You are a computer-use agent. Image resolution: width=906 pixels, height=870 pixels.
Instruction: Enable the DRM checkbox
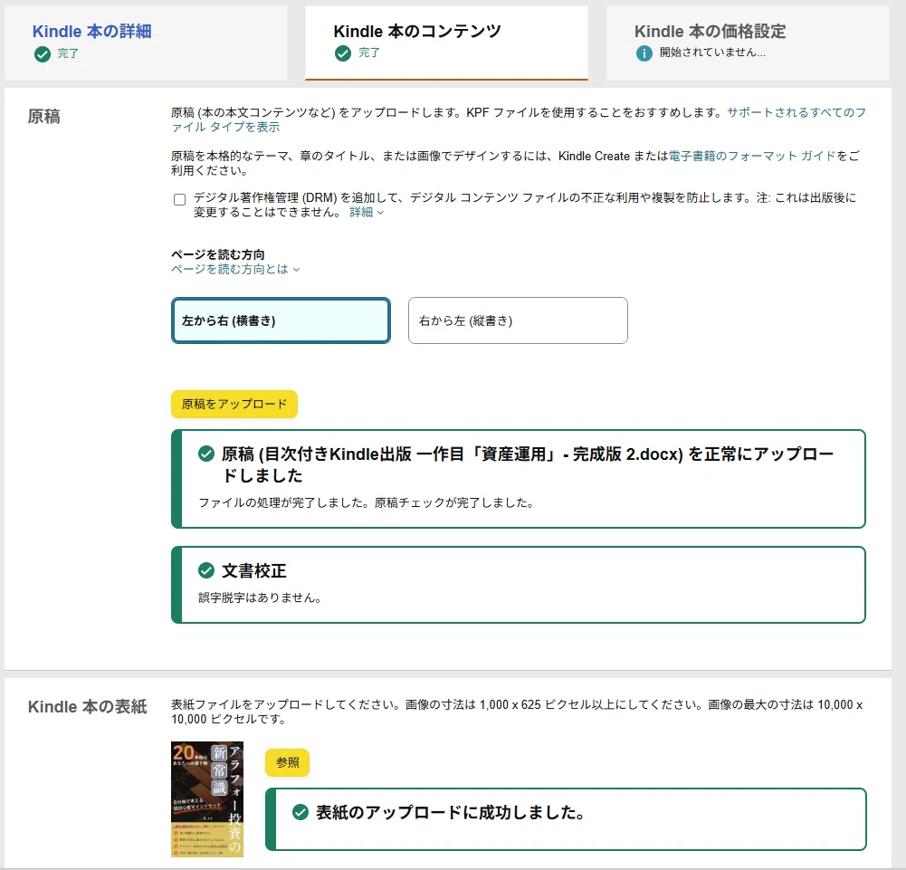coord(180,199)
